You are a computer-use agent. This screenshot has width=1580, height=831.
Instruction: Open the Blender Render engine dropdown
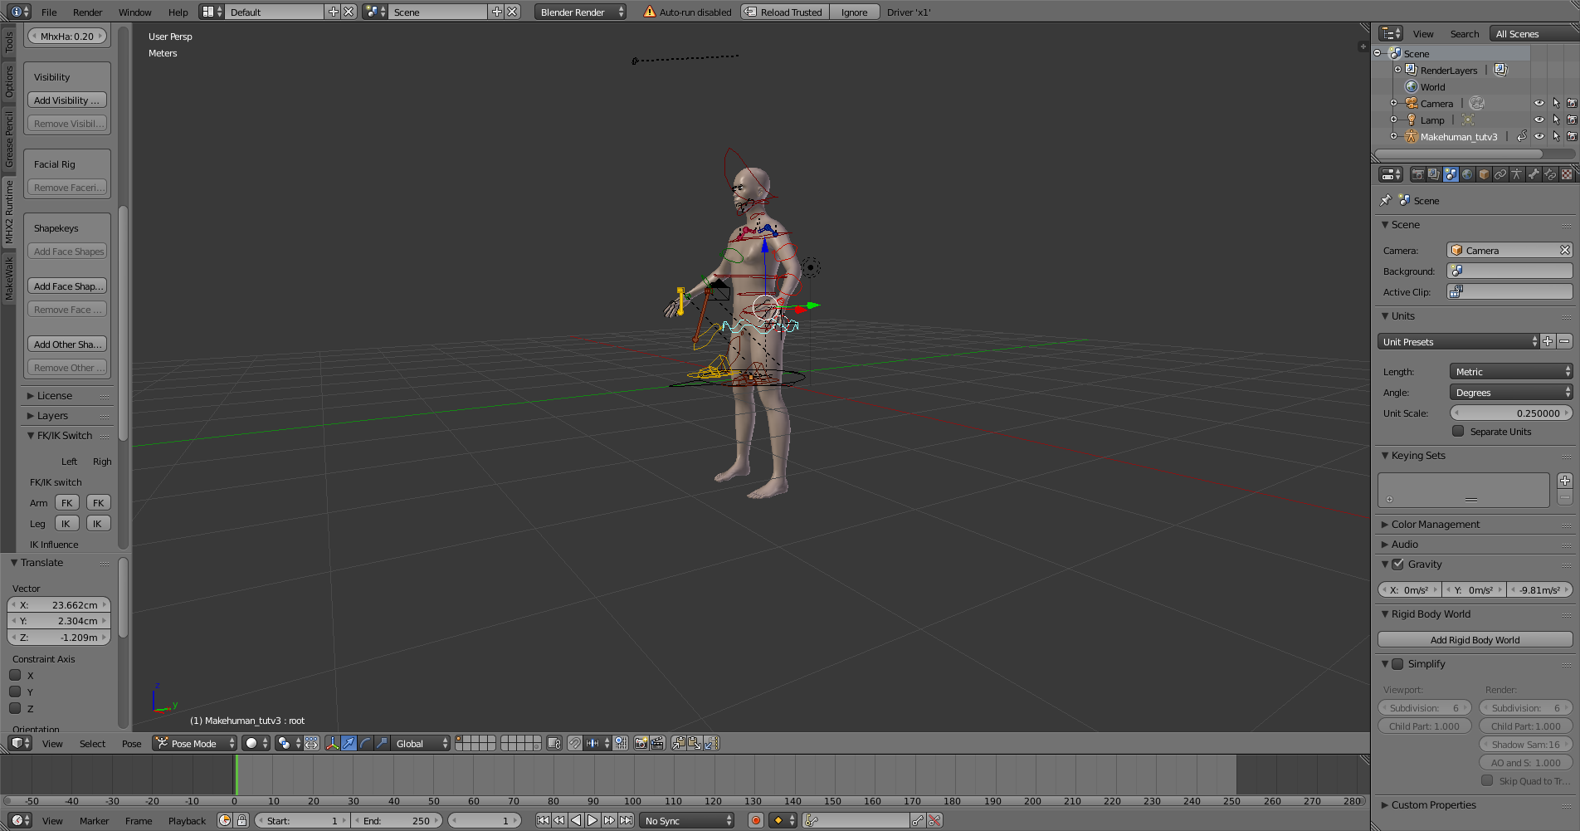pyautogui.click(x=580, y=12)
